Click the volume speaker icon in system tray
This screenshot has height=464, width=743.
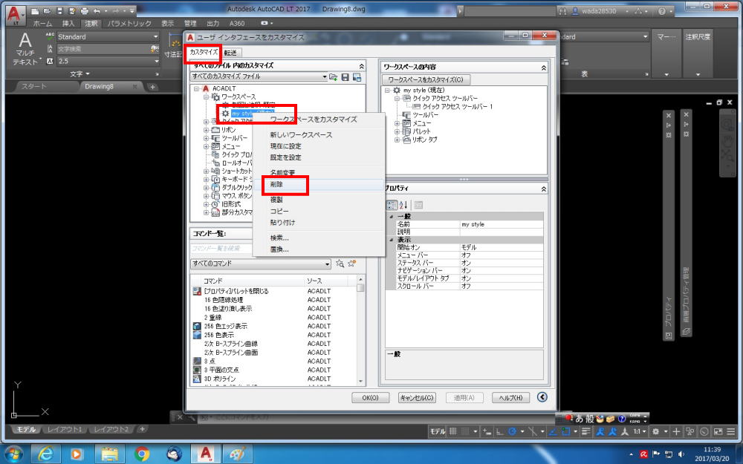click(682, 454)
